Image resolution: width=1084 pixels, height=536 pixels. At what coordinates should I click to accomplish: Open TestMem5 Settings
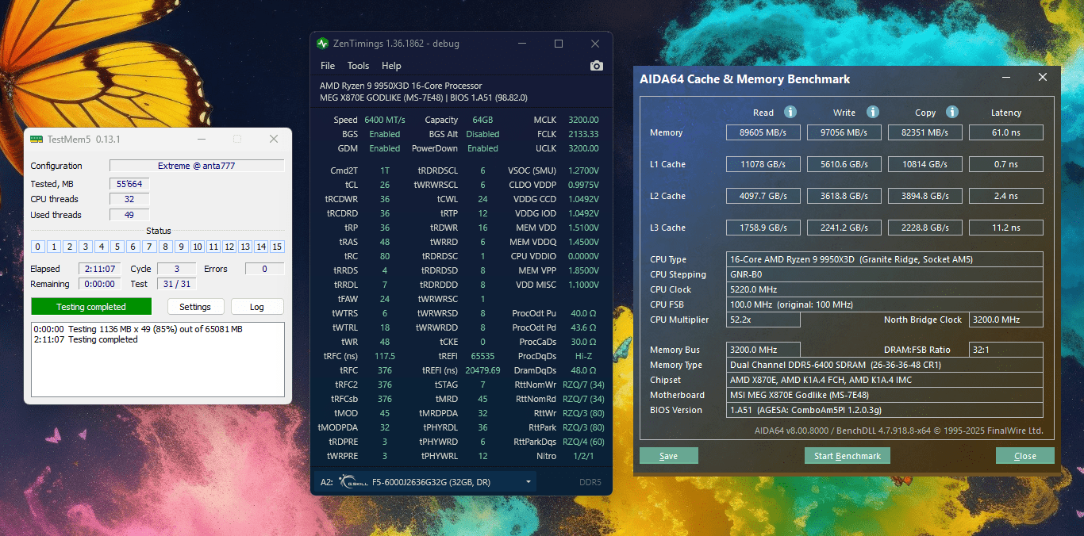click(x=195, y=306)
